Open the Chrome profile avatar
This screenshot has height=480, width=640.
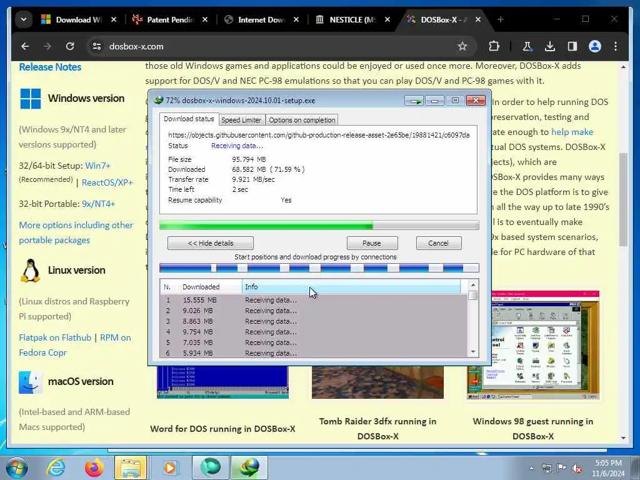tap(595, 46)
